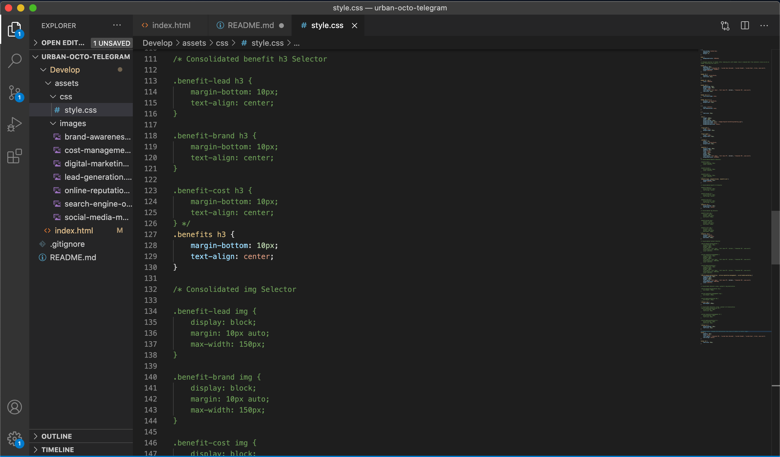Open style.css in explorer tree
Image resolution: width=780 pixels, height=457 pixels.
pyautogui.click(x=81, y=110)
